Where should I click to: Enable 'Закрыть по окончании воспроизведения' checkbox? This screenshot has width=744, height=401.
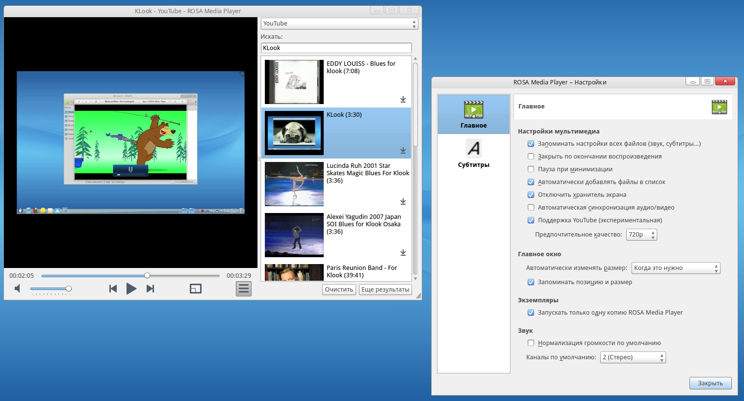point(531,157)
